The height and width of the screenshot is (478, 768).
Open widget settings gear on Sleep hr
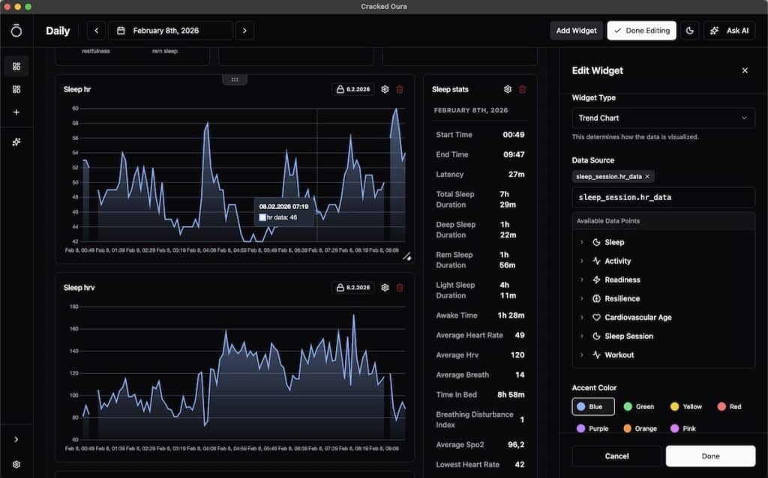pyautogui.click(x=385, y=88)
